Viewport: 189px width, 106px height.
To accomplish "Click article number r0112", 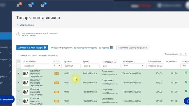I will [66, 73].
